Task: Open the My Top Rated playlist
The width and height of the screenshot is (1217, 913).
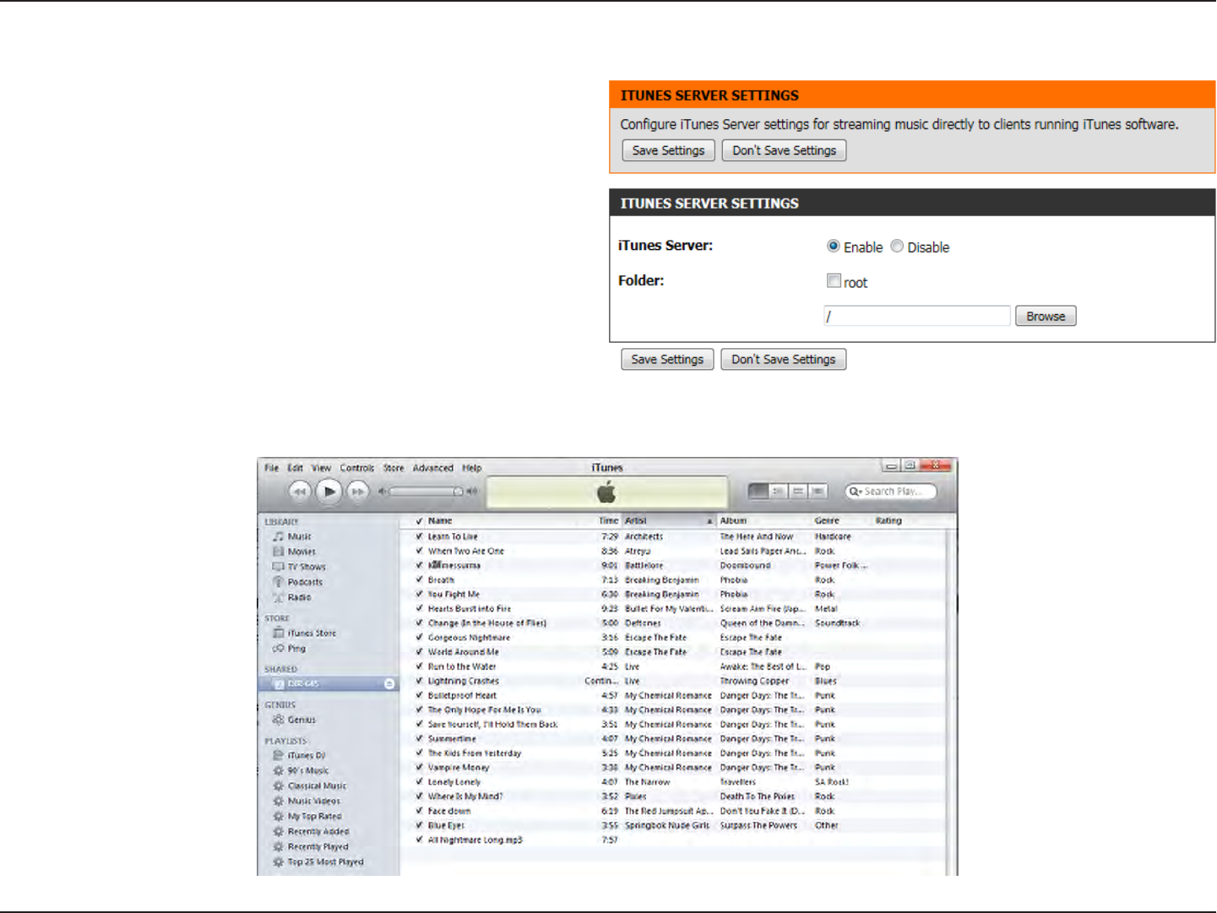Action: point(307,817)
